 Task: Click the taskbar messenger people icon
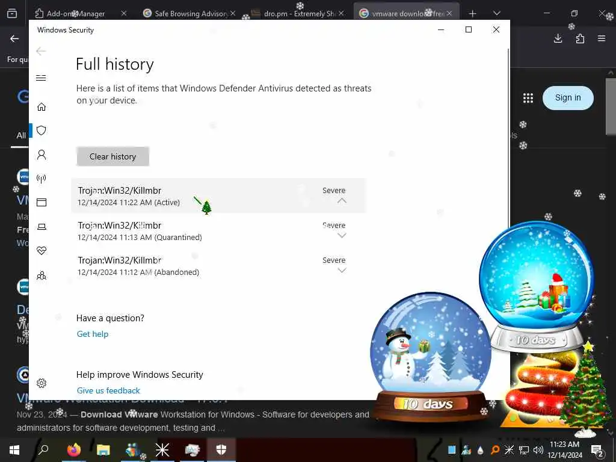133,450
